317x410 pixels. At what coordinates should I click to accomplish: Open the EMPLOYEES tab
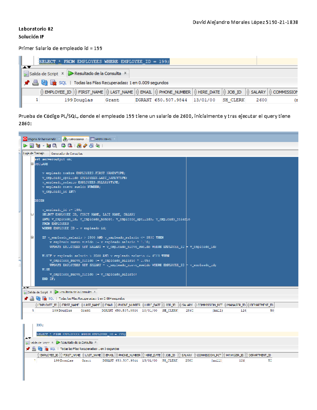103,138
